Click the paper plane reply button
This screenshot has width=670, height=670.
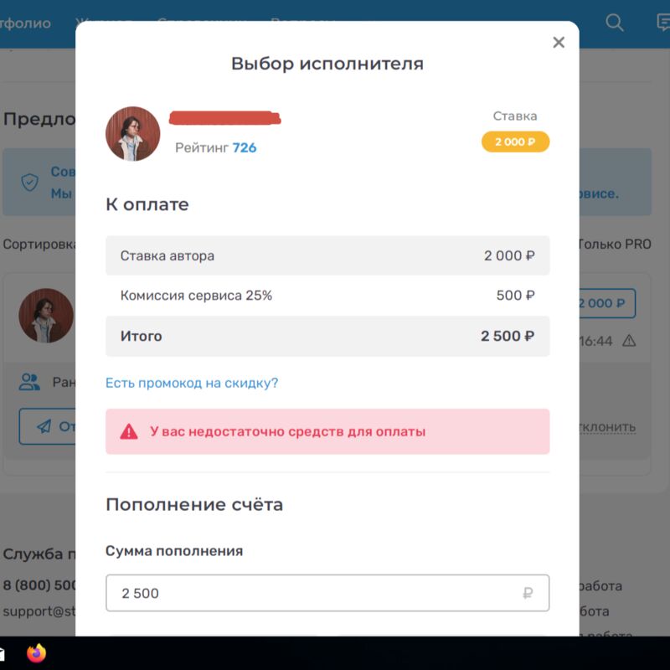pyautogui.click(x=48, y=426)
